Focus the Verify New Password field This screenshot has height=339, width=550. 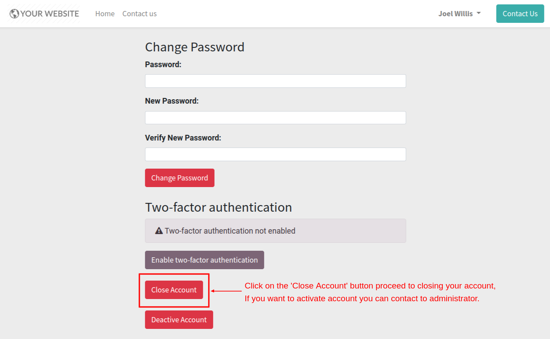coord(275,154)
